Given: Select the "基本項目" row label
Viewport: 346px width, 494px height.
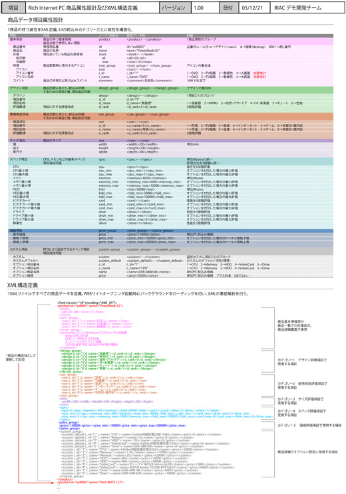Looking at the screenshot, I should coord(16,39).
